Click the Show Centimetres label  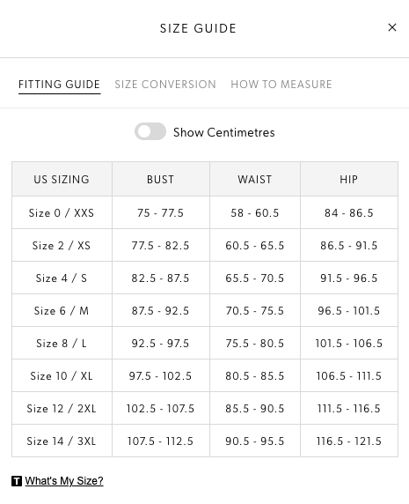pos(224,132)
